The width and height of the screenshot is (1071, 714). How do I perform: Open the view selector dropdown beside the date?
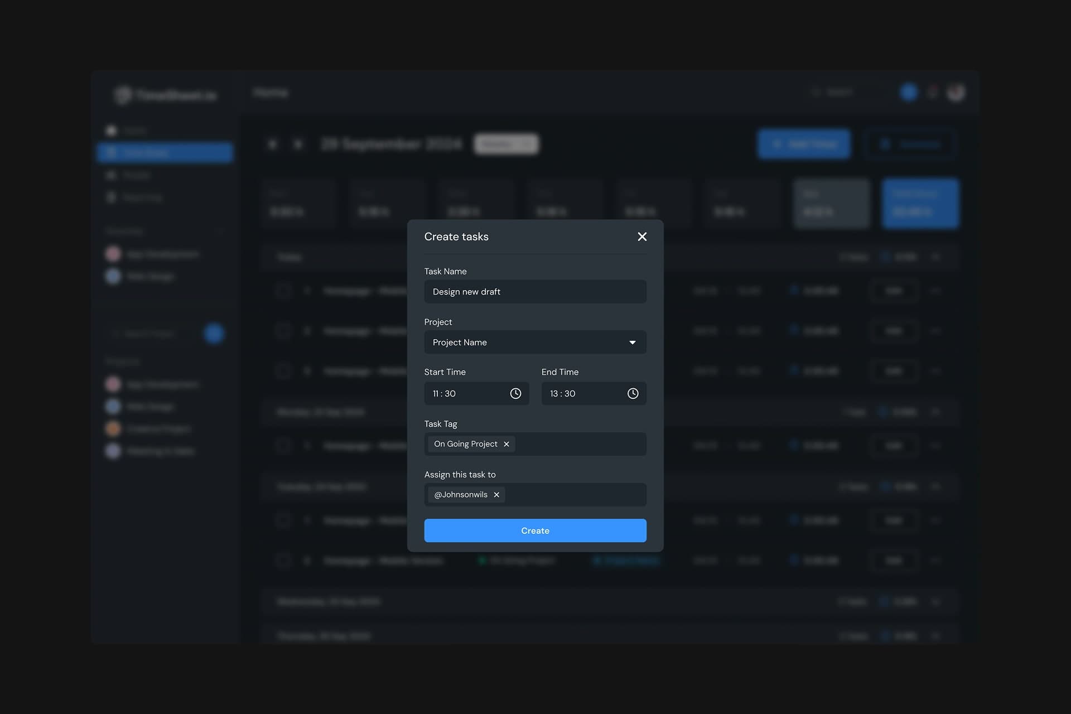tap(506, 143)
